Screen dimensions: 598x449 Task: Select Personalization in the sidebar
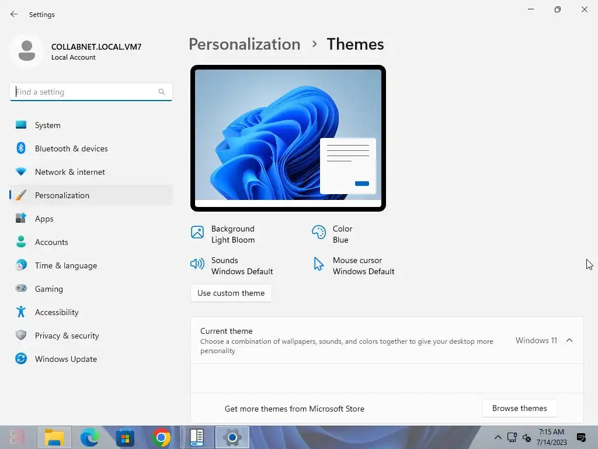91,195
